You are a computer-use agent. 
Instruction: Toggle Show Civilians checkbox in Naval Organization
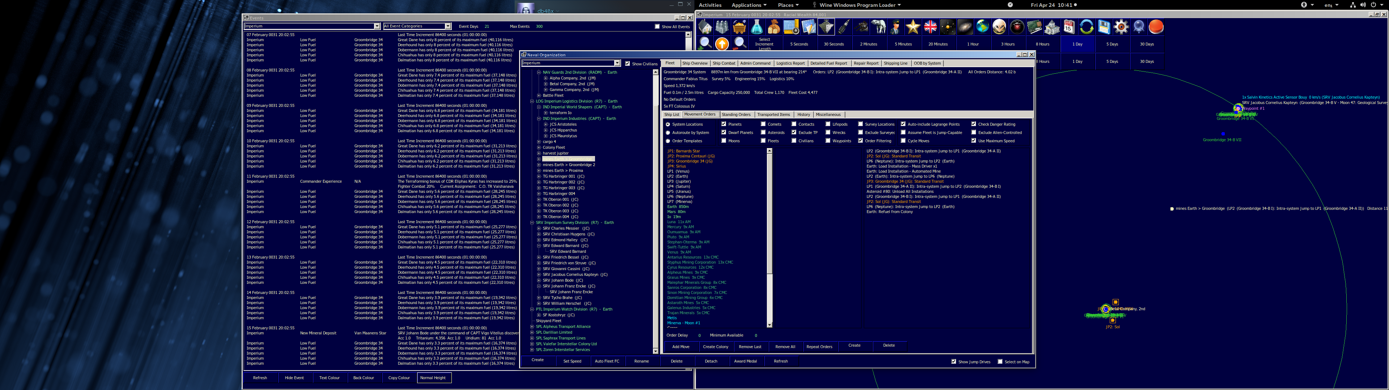[627, 64]
